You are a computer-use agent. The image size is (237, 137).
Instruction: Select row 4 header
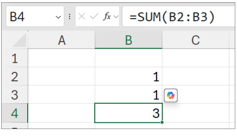[x=15, y=114]
